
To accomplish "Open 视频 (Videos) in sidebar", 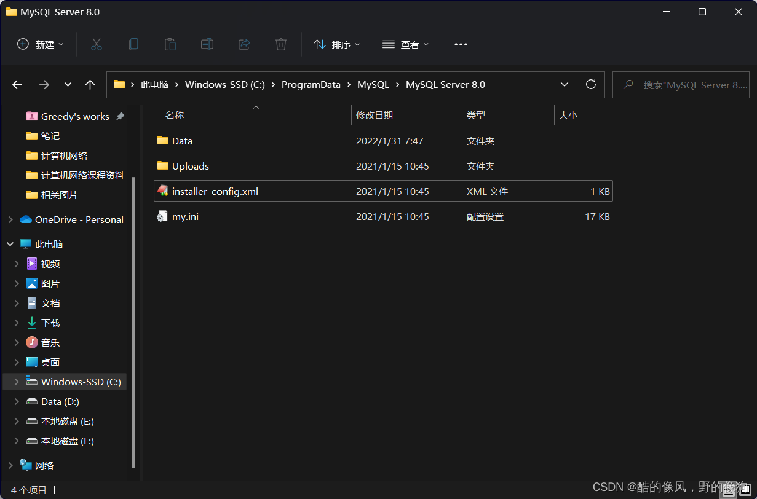I will (43, 264).
